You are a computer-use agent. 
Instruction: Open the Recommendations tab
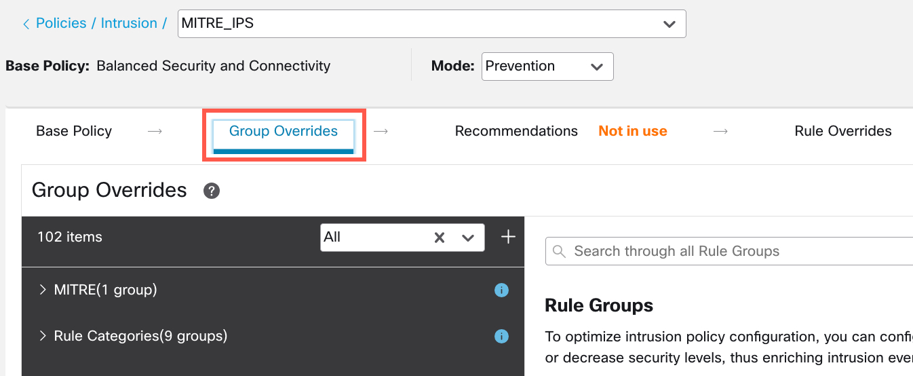(516, 131)
